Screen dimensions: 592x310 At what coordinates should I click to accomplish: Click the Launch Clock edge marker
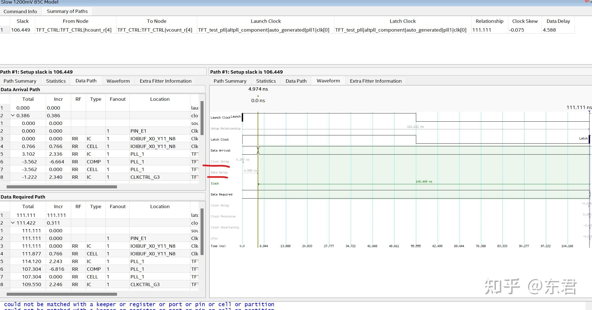click(x=242, y=117)
